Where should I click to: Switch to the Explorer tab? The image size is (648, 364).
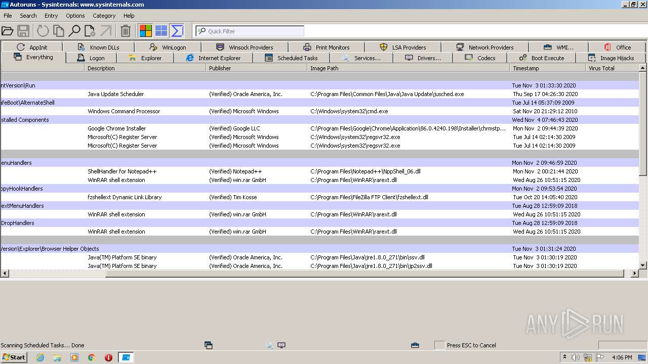coord(145,58)
